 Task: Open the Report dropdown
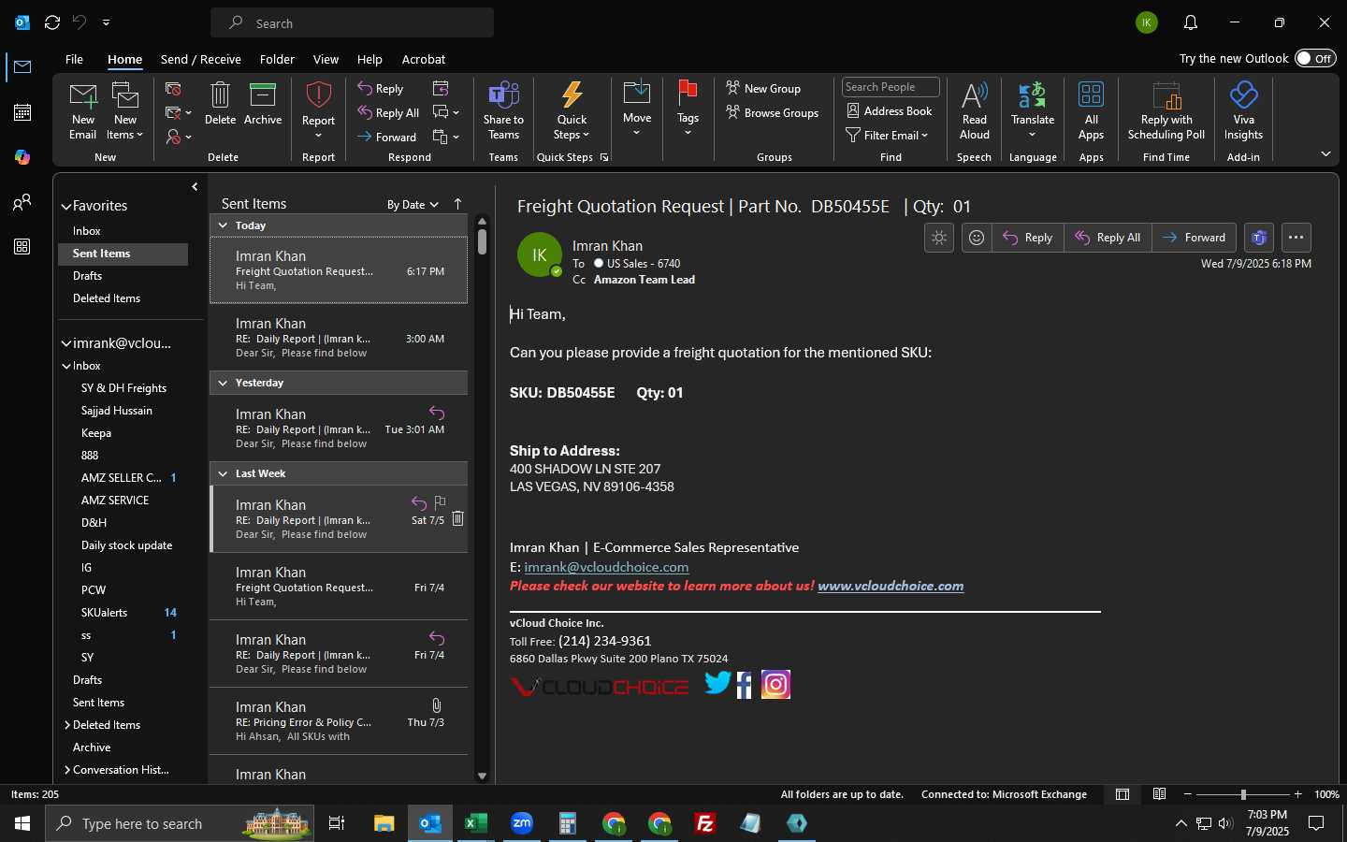(318, 110)
